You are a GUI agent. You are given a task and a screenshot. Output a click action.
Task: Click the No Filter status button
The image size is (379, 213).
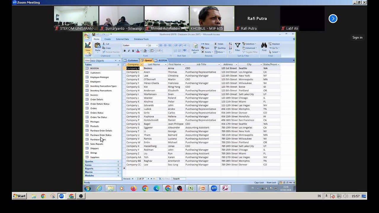pyautogui.click(x=165, y=179)
